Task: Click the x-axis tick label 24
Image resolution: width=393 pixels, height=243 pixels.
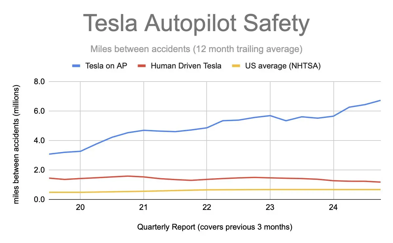Action: pyautogui.click(x=333, y=208)
